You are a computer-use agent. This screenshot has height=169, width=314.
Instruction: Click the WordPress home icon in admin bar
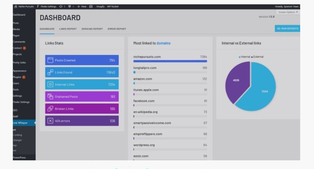(x=16, y=6)
